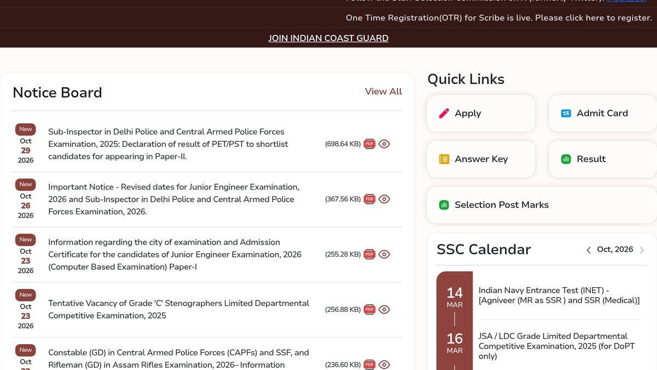Open PDF icon for Sub-Inspector PET/PST result notice
657x370 pixels.
(x=370, y=144)
